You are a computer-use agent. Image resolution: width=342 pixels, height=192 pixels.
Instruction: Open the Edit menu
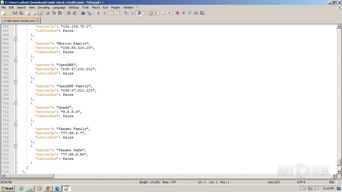tap(11, 7)
